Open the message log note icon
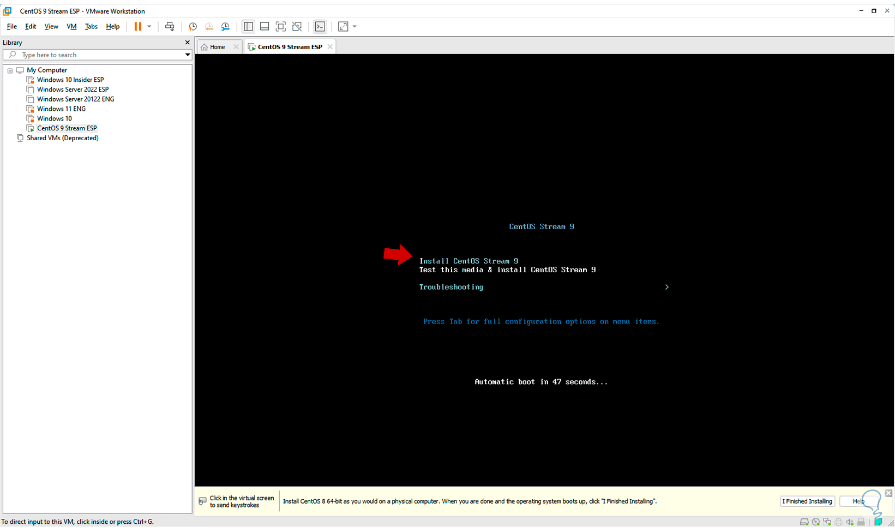 [x=878, y=522]
